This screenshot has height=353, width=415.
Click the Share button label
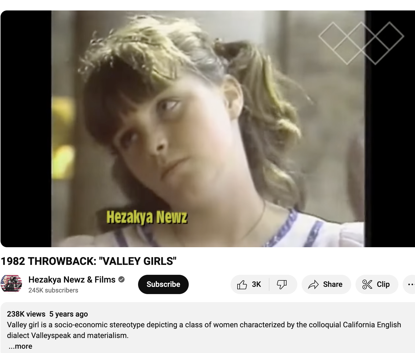pyautogui.click(x=333, y=284)
